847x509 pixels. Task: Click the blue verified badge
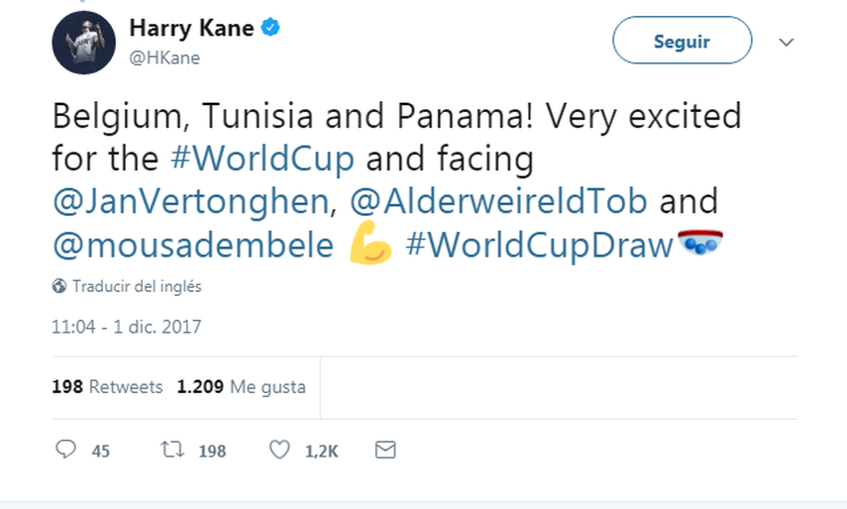(x=270, y=27)
